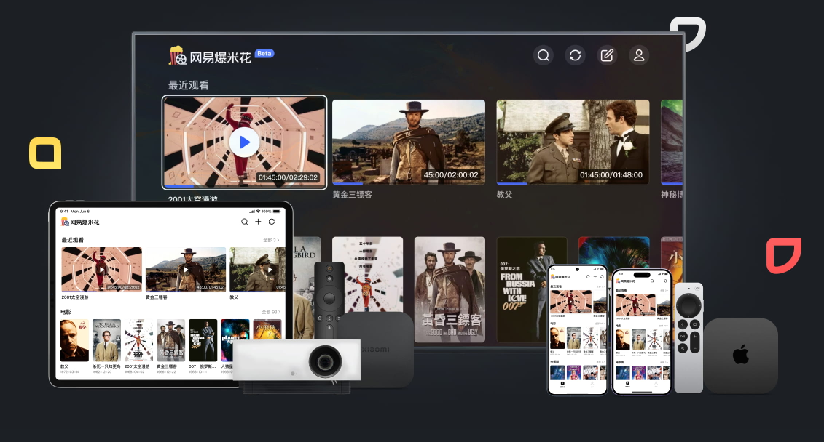Click the Beta badge on the TV

coord(264,53)
